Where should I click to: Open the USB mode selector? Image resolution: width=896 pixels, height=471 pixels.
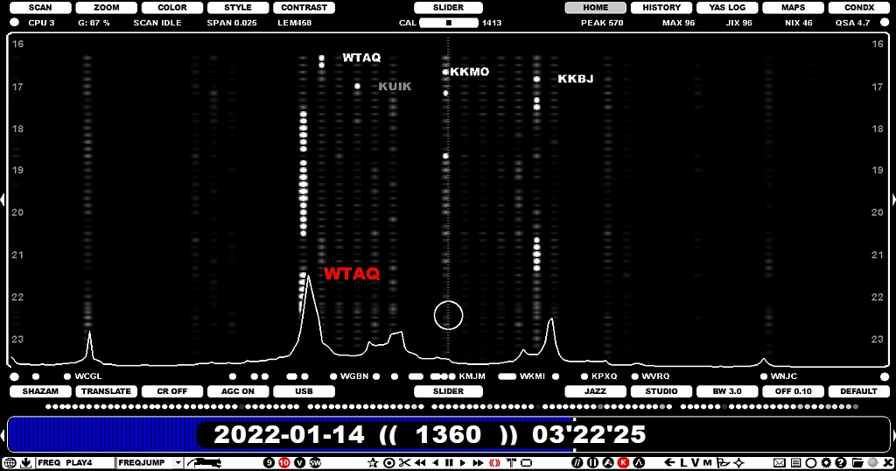coord(304,391)
